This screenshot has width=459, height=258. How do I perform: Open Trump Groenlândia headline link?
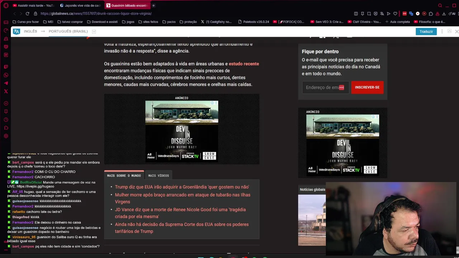pos(182,187)
